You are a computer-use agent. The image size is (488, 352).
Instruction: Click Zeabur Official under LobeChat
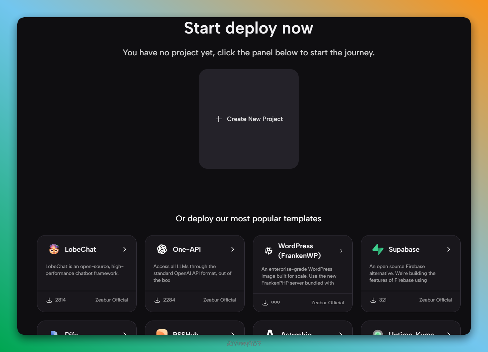click(111, 300)
